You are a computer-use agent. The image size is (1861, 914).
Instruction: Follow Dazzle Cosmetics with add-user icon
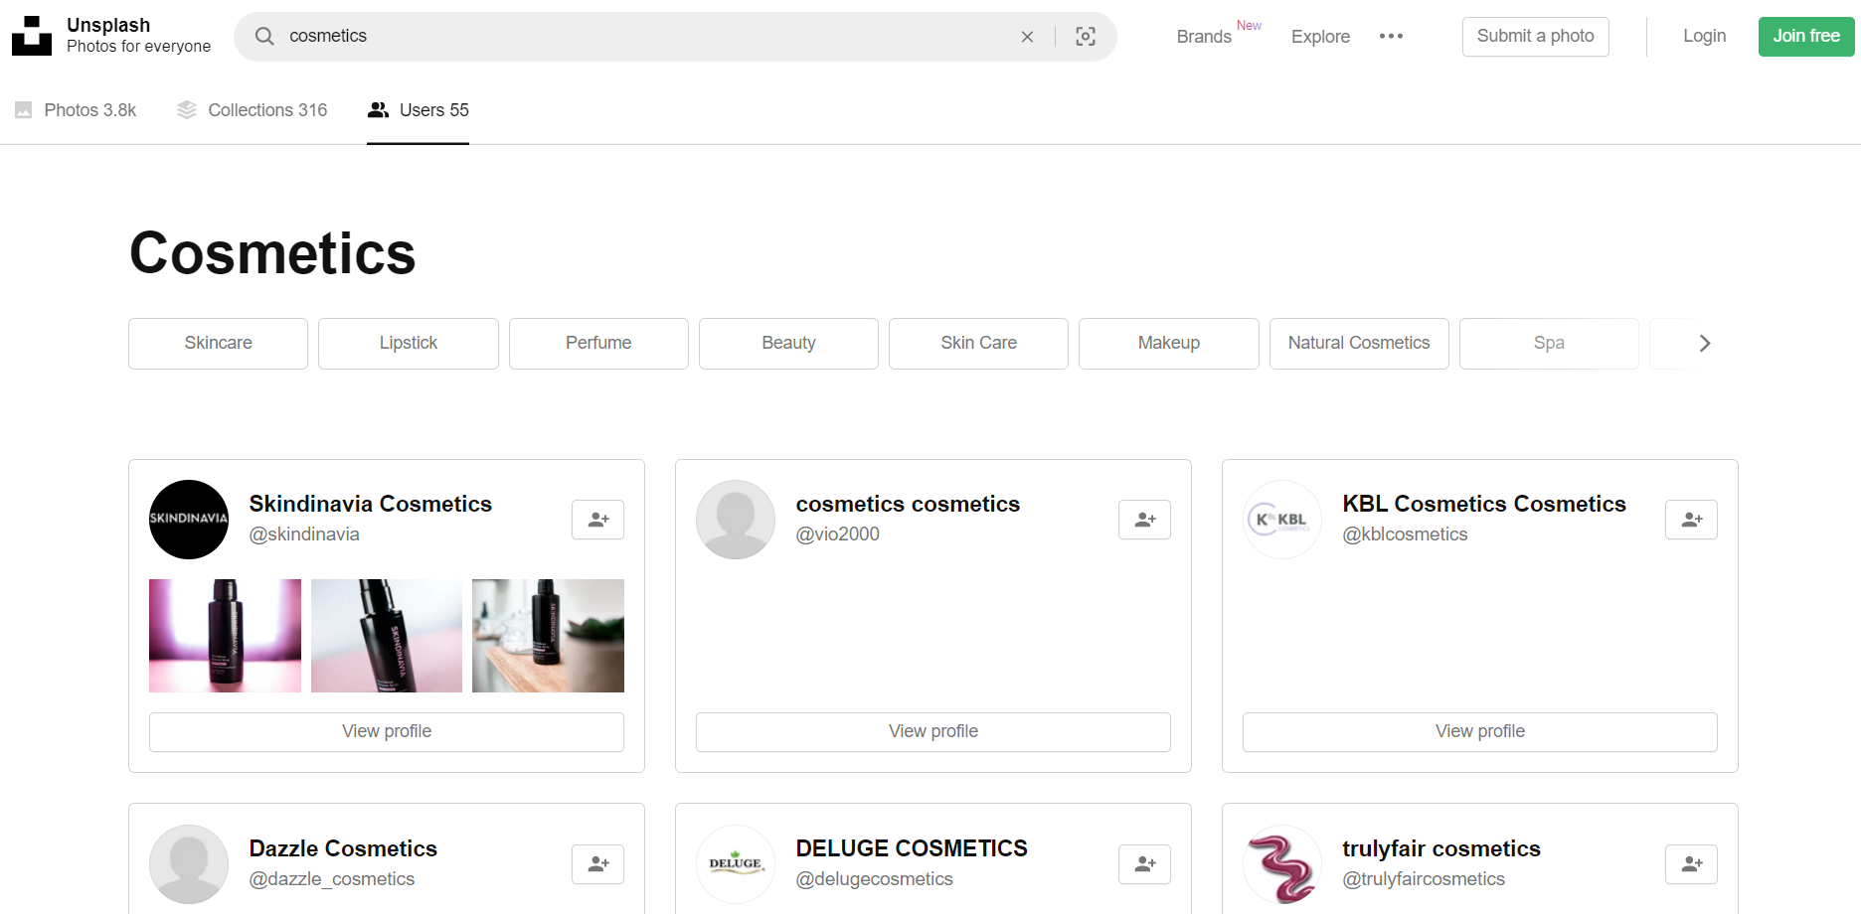point(597,864)
